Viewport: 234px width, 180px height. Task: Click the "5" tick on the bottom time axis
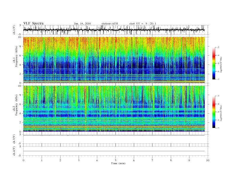click(116, 160)
